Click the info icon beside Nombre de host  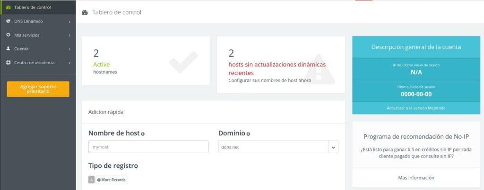click(x=143, y=134)
